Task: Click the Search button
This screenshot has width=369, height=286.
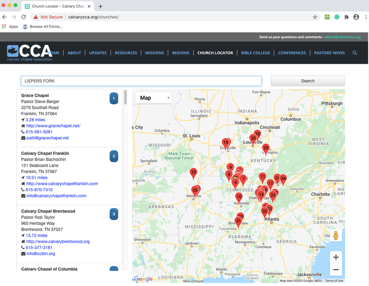Action: pos(308,81)
